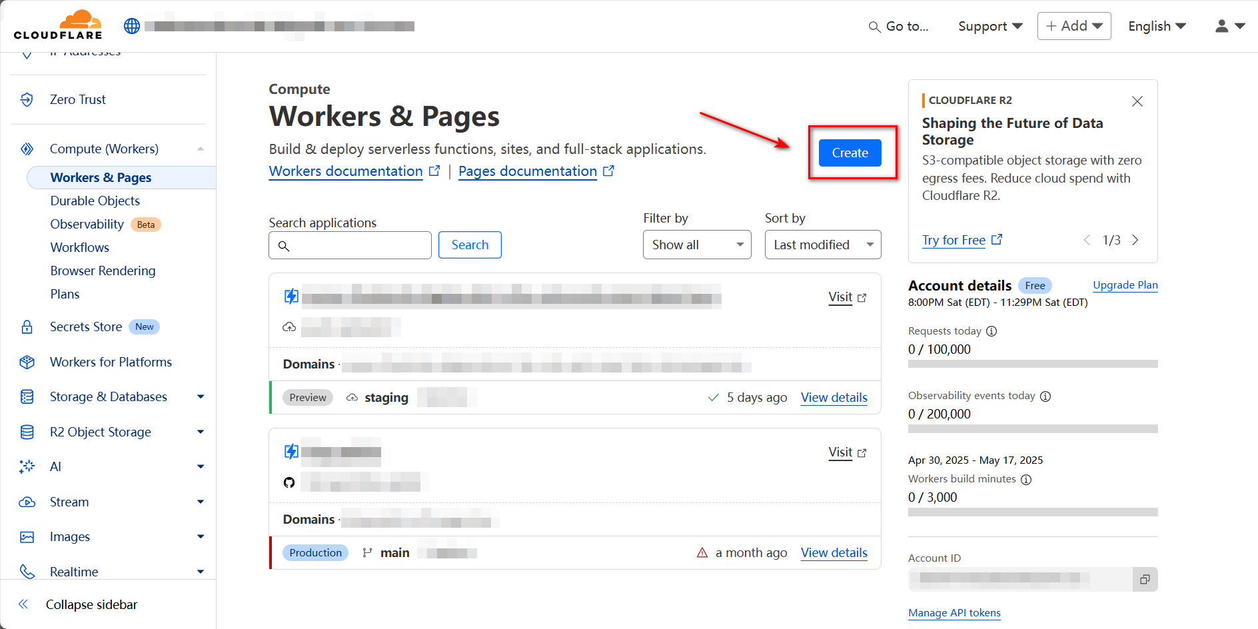Open the English language dropdown
This screenshot has height=629, width=1258.
point(1156,26)
